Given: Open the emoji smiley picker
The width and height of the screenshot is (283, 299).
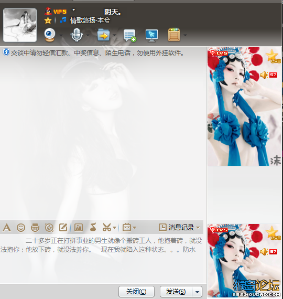Looking at the screenshot, I should [x=21, y=228].
